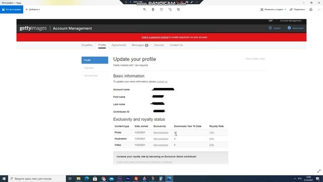Go back to All photos (Все фотографии)
Viewport: 323px width, 182px height.
click(x=12, y=10)
